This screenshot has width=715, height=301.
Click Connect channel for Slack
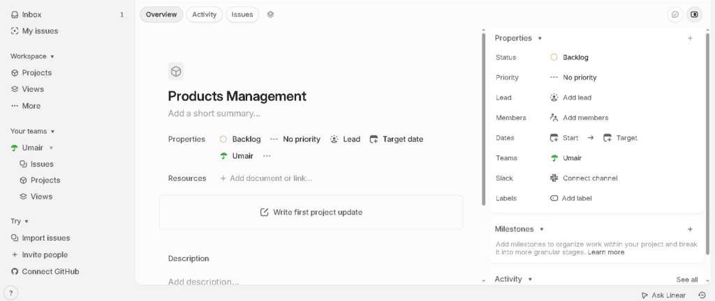pyautogui.click(x=584, y=178)
